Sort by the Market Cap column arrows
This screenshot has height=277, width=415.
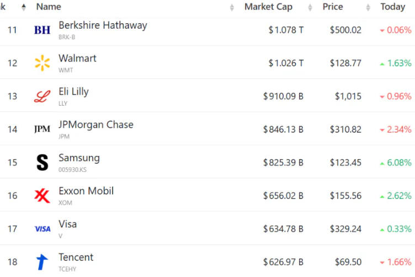click(311, 7)
